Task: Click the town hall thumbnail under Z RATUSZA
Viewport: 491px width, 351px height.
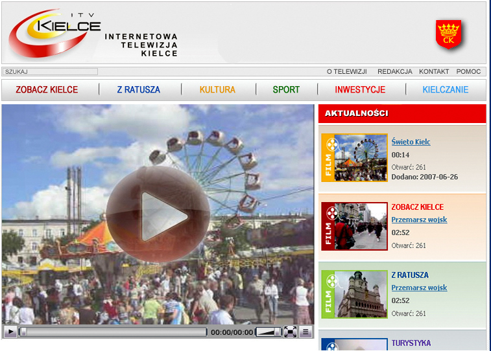Action: point(361,294)
